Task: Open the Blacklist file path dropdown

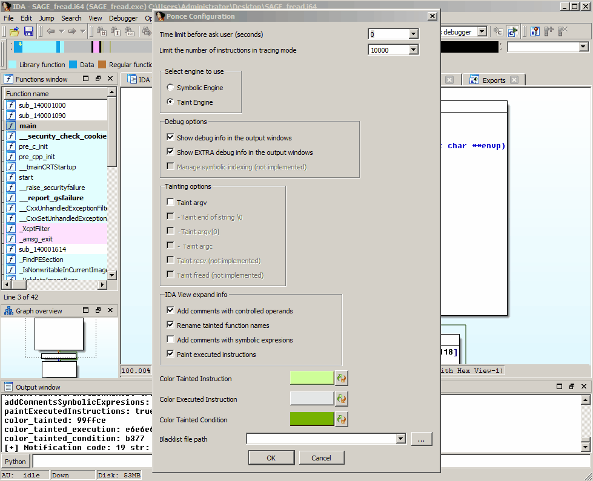Action: click(401, 439)
